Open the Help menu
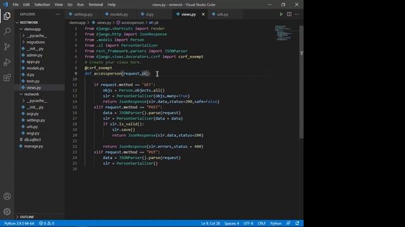The width and height of the screenshot is (405, 227). tap(111, 4)
